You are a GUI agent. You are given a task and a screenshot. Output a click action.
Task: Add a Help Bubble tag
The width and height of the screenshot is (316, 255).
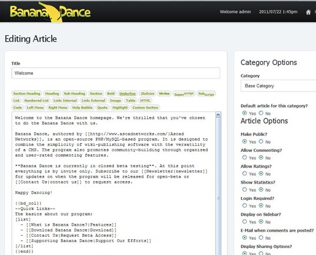pyautogui.click(x=82, y=108)
